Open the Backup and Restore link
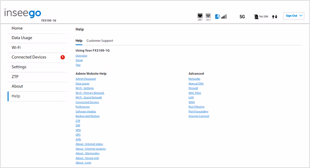Viewport: 310px width, 168px height. (x=88, y=116)
